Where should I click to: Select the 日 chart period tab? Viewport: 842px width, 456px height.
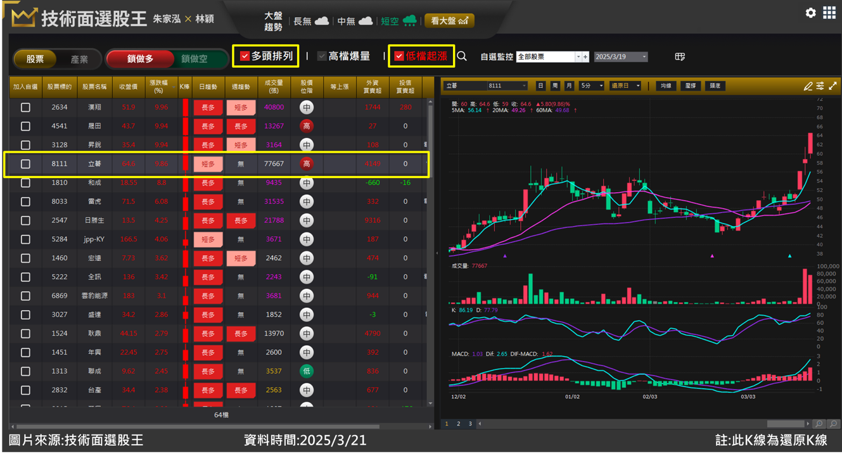click(540, 85)
